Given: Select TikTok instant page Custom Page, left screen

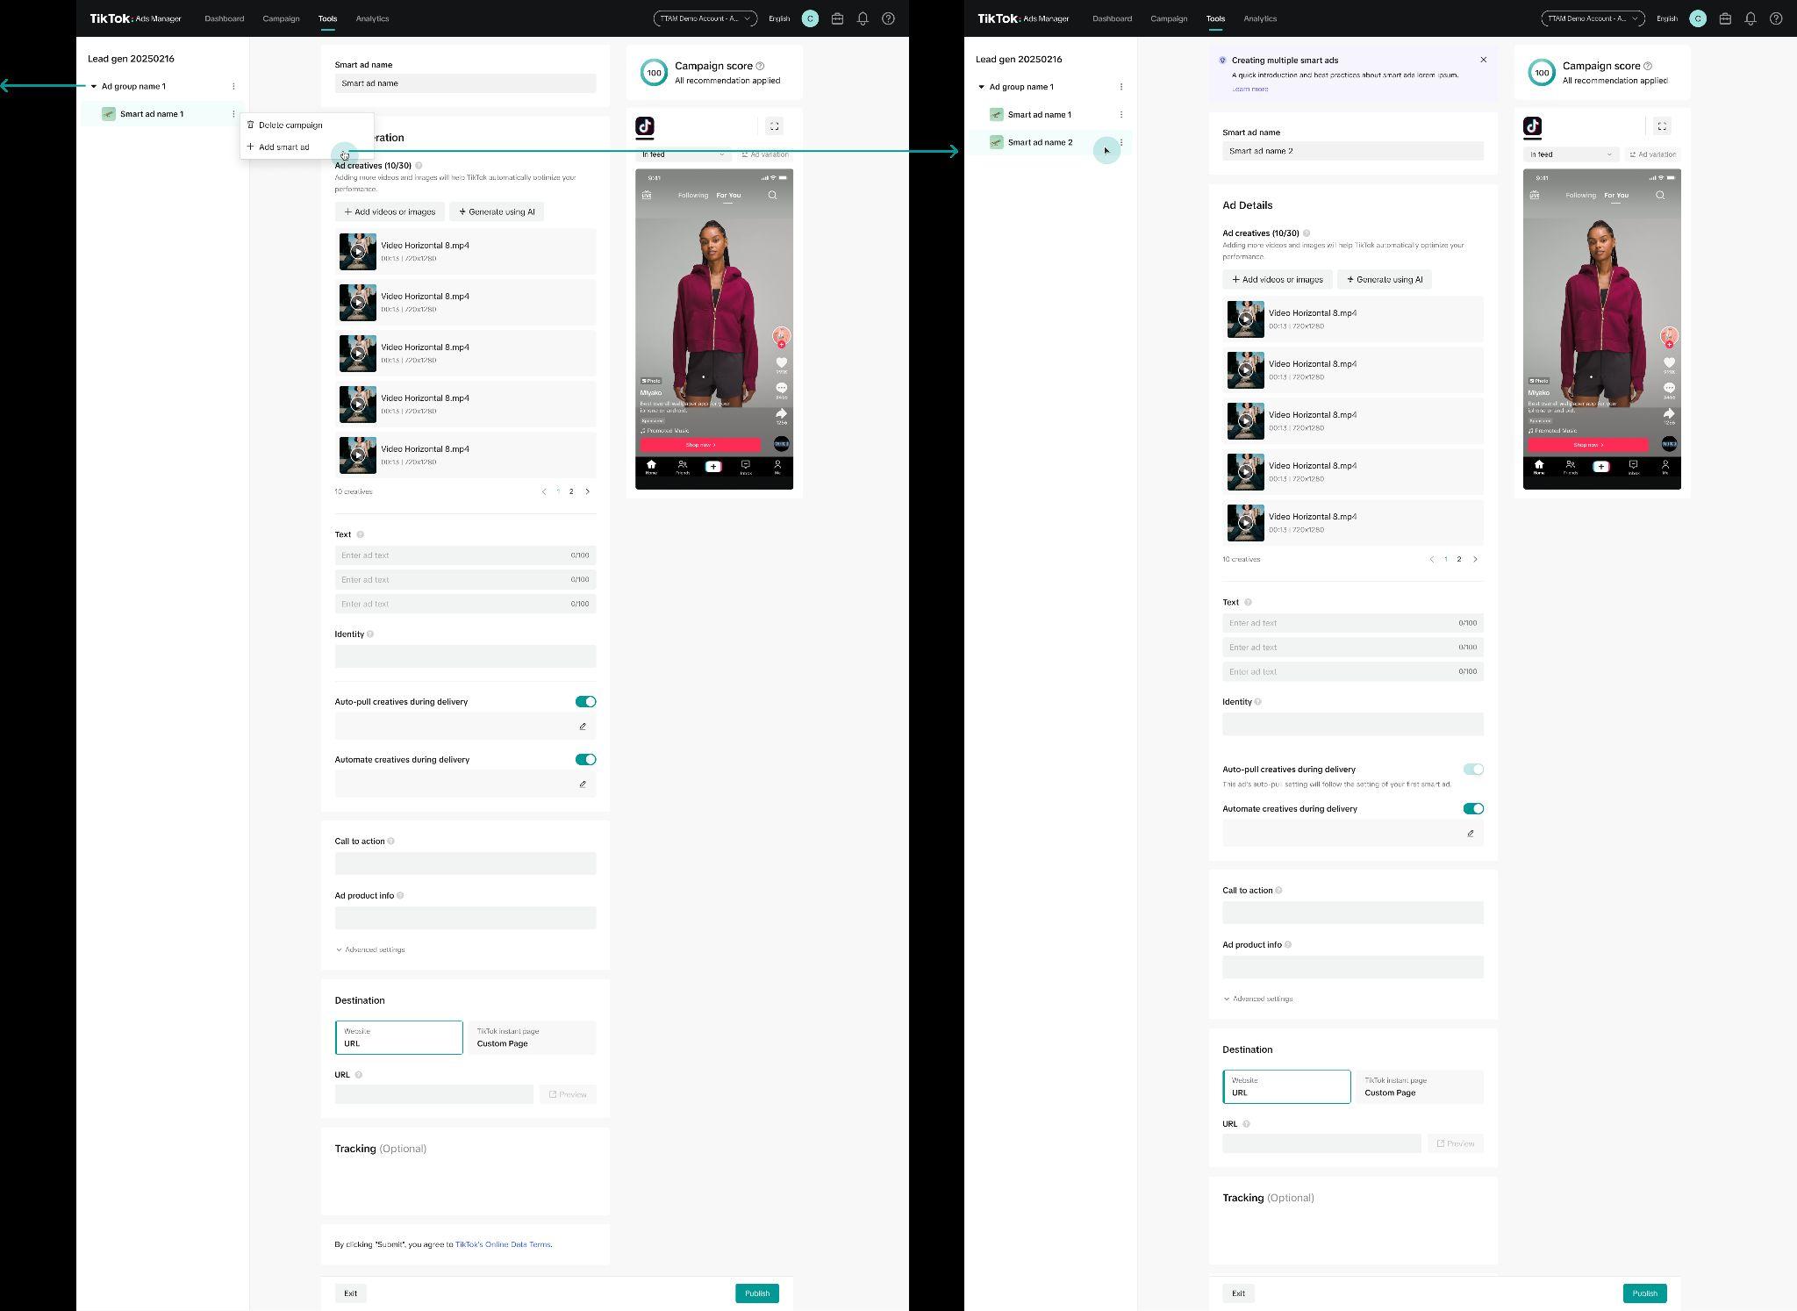Looking at the screenshot, I should pyautogui.click(x=532, y=1037).
